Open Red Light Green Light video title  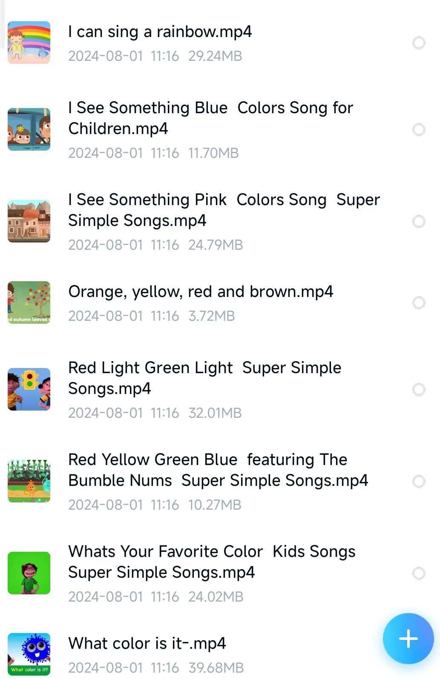(x=204, y=378)
